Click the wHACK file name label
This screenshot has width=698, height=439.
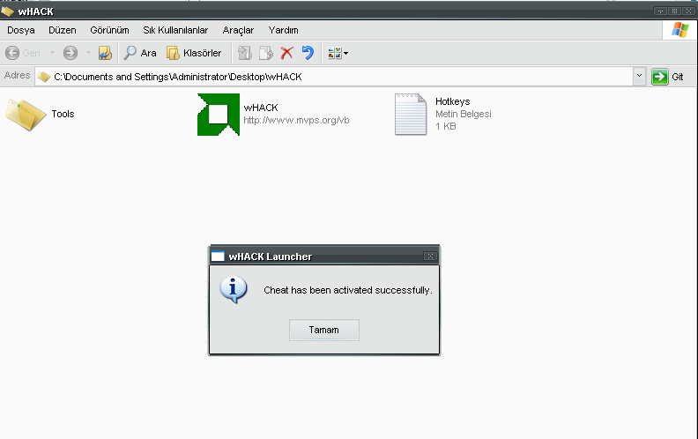261,108
